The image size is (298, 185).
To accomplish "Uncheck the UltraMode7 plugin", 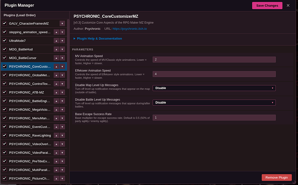I will tap(5, 41).
